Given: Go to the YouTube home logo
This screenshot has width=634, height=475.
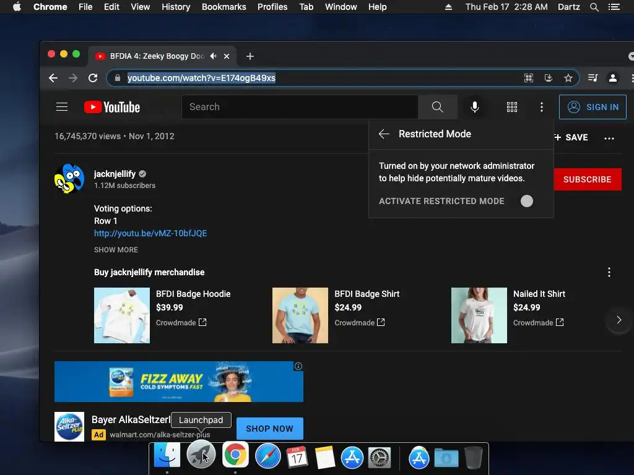Looking at the screenshot, I should tap(112, 107).
